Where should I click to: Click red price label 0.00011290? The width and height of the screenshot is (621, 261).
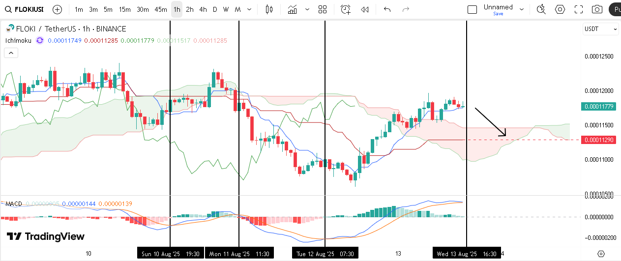click(598, 140)
